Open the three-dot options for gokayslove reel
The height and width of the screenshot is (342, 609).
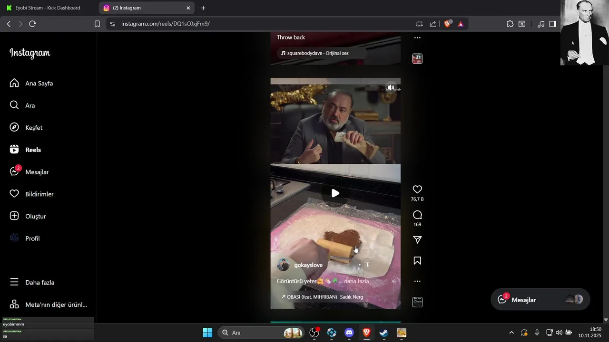tap(417, 281)
